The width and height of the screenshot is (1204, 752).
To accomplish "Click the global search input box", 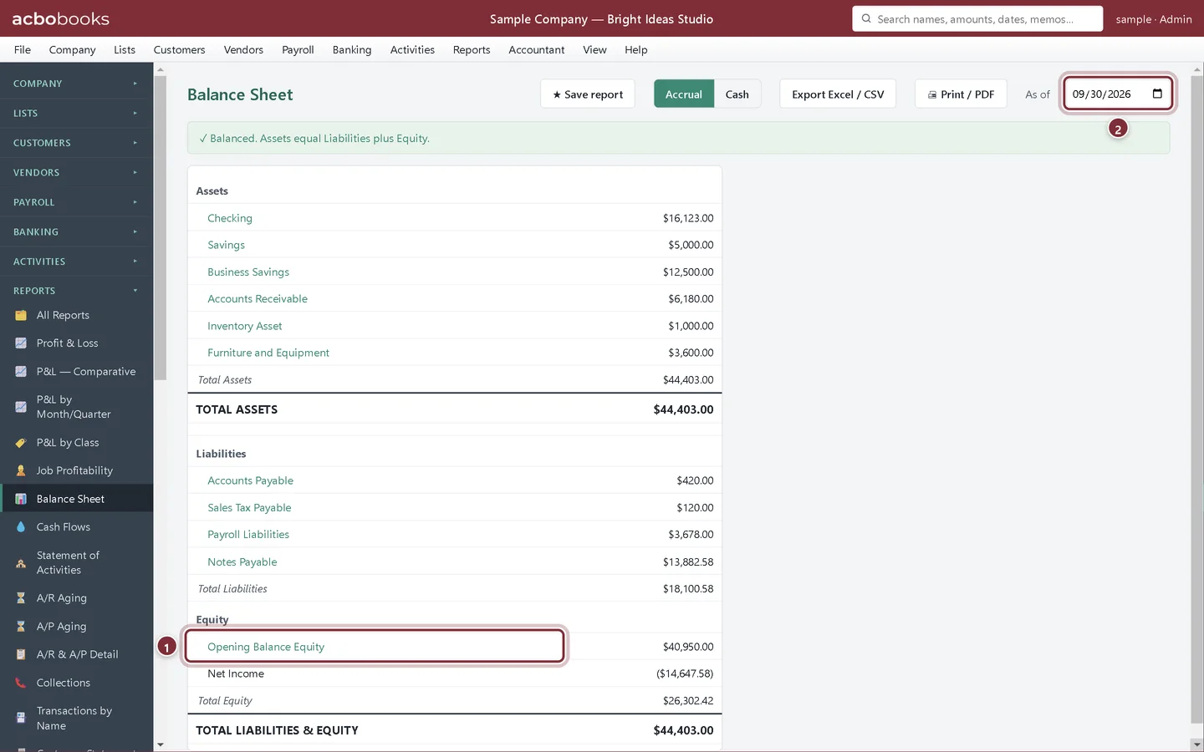I will click(x=977, y=18).
